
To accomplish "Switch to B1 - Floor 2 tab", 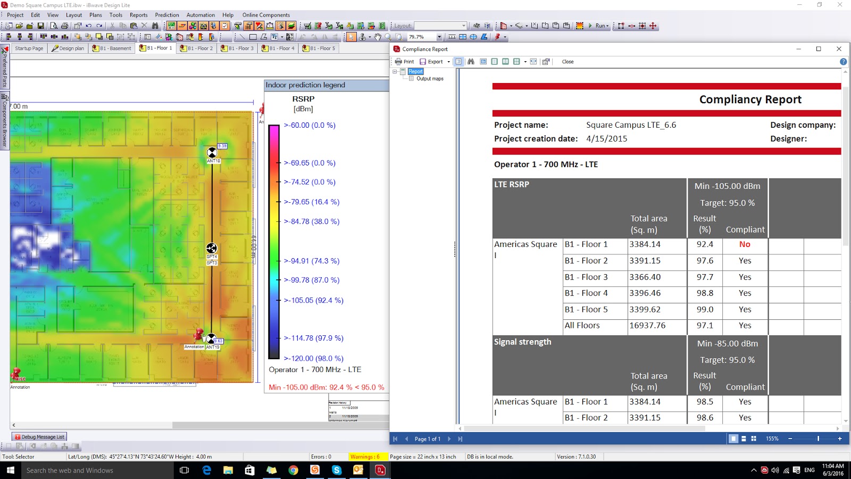I will pyautogui.click(x=196, y=48).
